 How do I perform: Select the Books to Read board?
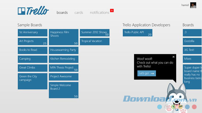pos(33,50)
